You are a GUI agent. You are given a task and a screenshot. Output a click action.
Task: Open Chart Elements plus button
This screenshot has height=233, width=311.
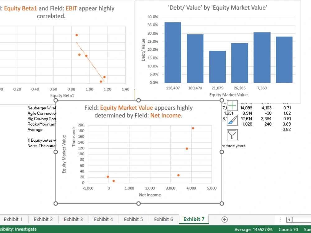point(232,105)
